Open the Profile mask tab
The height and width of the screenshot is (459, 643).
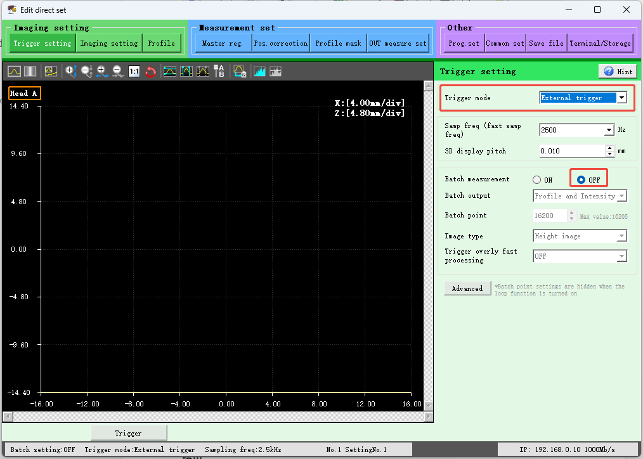coord(339,43)
